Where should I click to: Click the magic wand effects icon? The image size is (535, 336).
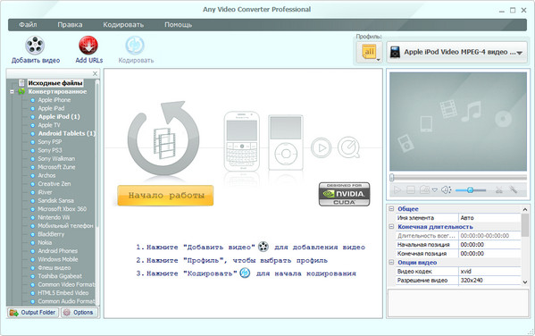click(514, 189)
